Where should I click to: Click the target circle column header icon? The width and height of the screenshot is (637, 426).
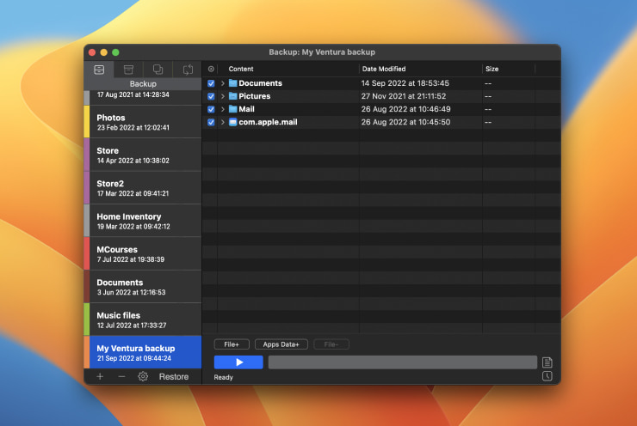point(211,69)
